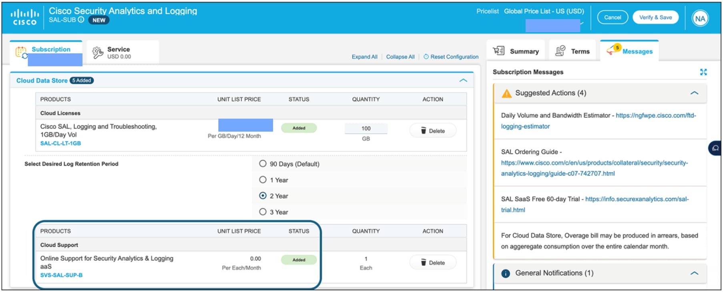723x292 pixels.
Task: Click the Service gear-wrench icon
Action: (98, 52)
